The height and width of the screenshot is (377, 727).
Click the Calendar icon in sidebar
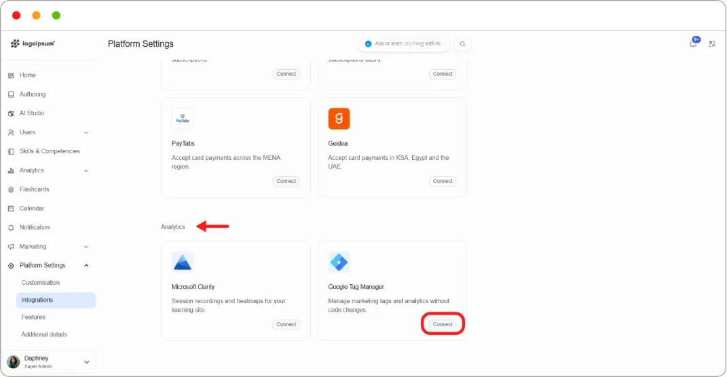click(11, 208)
